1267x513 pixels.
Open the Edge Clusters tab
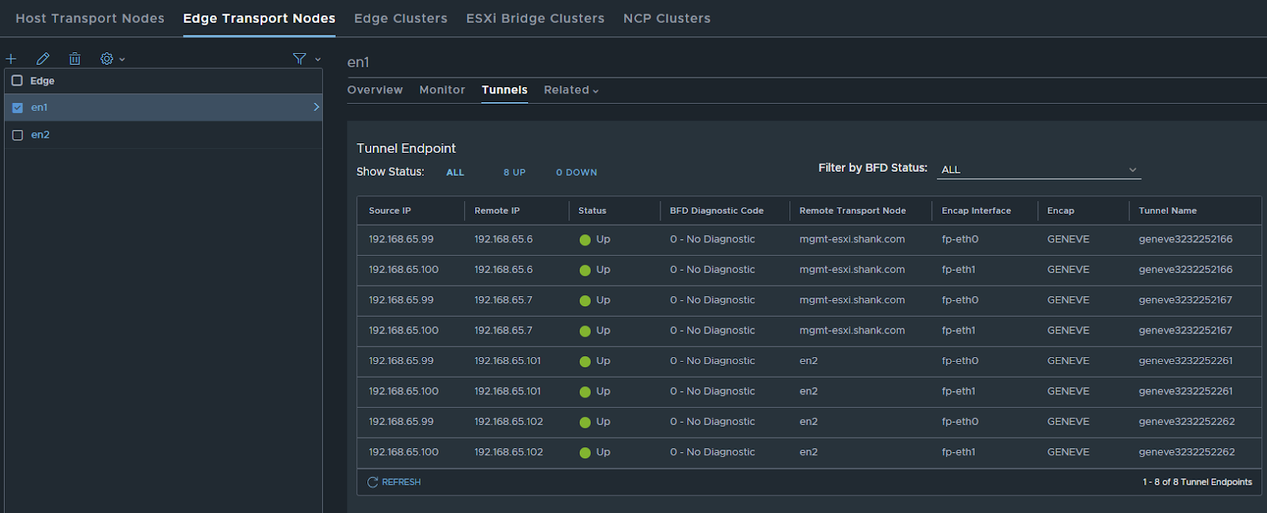(401, 18)
